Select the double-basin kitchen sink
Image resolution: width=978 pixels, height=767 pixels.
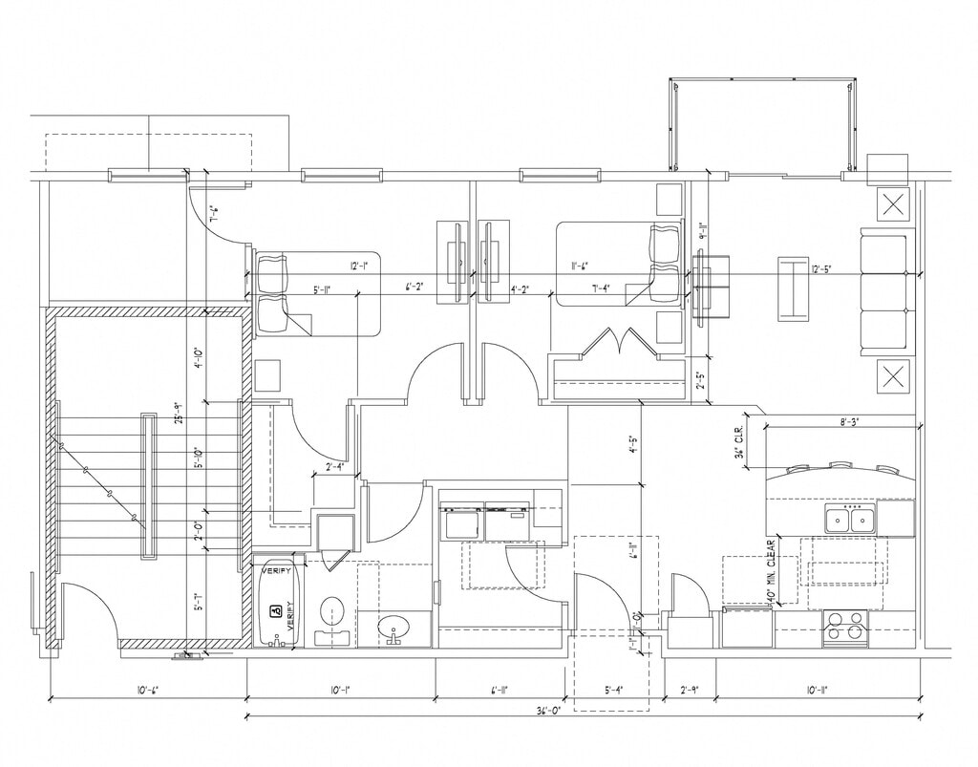pyautogui.click(x=850, y=519)
